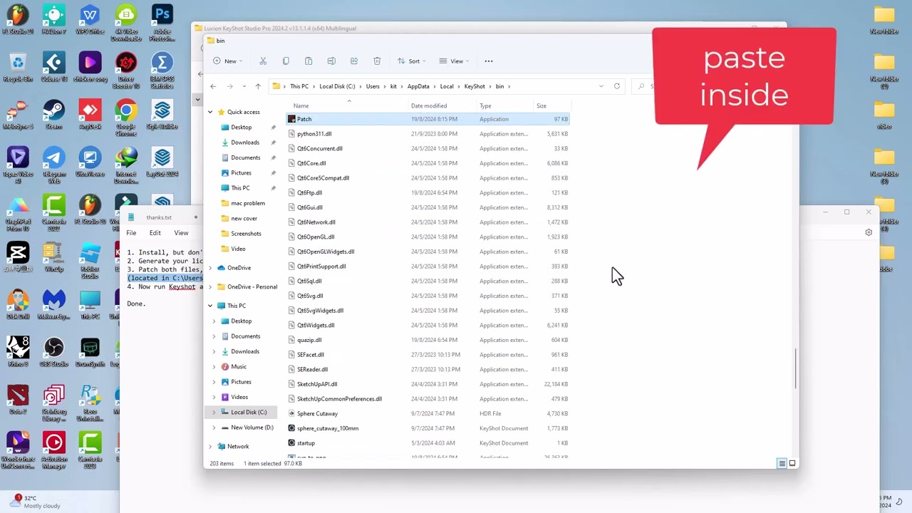Screen dimensions: 912x513
Task: Open AnyDesk desktop shortcut
Action: [90, 114]
